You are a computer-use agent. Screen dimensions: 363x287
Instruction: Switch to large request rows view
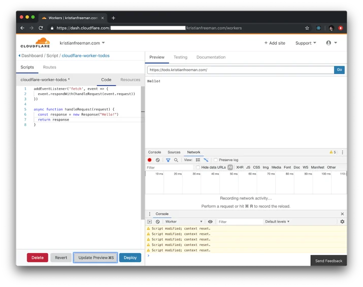click(x=198, y=160)
